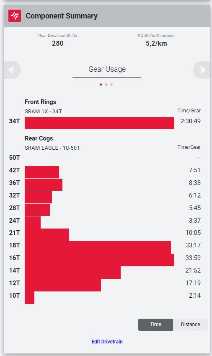Click the 18T rear cog bar
This screenshot has height=356, width=212.
[x=98, y=247]
